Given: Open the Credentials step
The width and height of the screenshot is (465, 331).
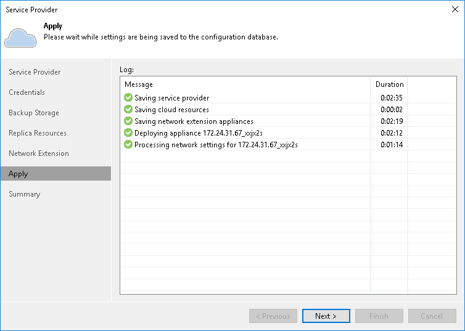Looking at the screenshot, I should [27, 92].
